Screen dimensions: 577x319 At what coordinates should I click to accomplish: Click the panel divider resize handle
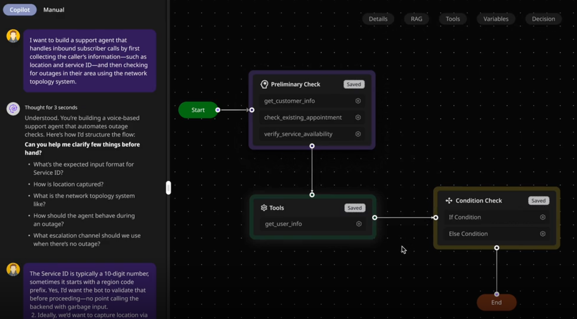click(168, 188)
